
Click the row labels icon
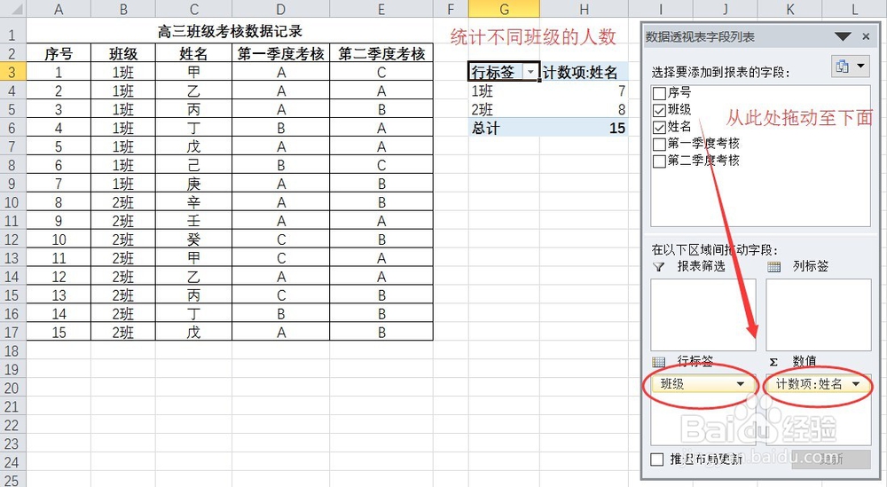[658, 361]
